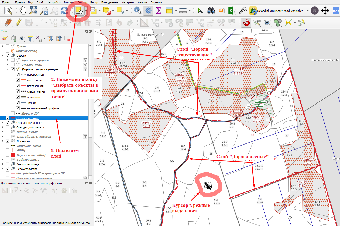
Task: Click the binoculars search icon
Action: 211,11
